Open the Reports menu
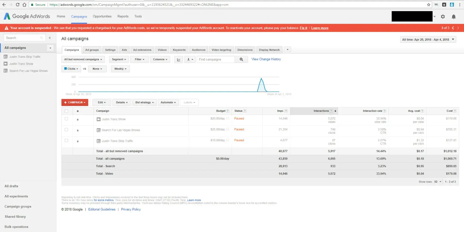This screenshot has width=464, height=232. [123, 16]
